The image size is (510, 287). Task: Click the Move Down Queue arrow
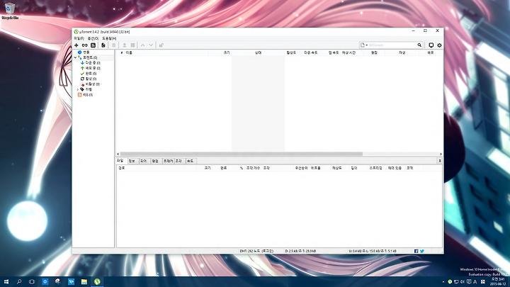pos(151,45)
